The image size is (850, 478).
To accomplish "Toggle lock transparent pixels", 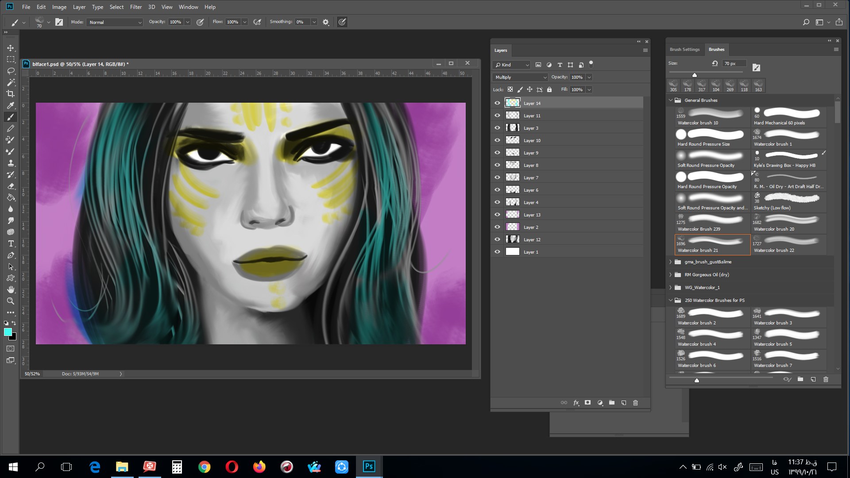I will click(510, 89).
